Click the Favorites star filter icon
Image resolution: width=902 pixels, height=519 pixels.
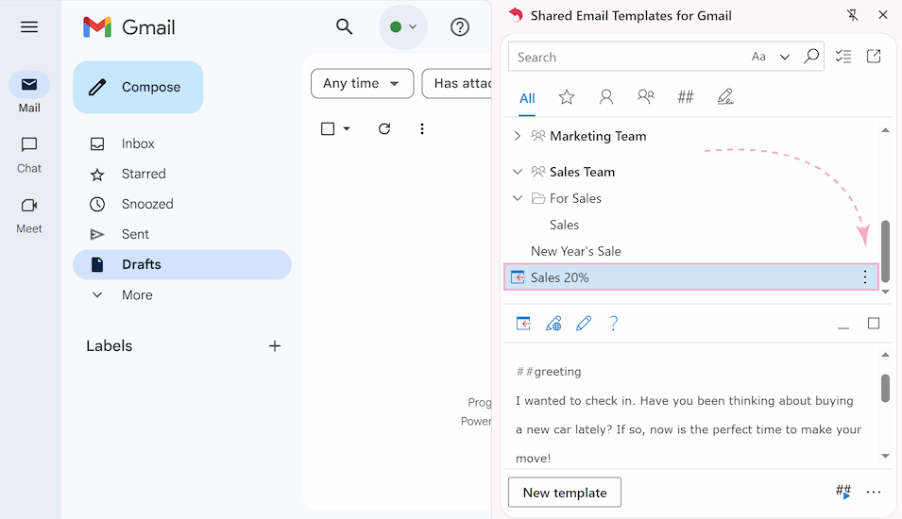pos(567,97)
